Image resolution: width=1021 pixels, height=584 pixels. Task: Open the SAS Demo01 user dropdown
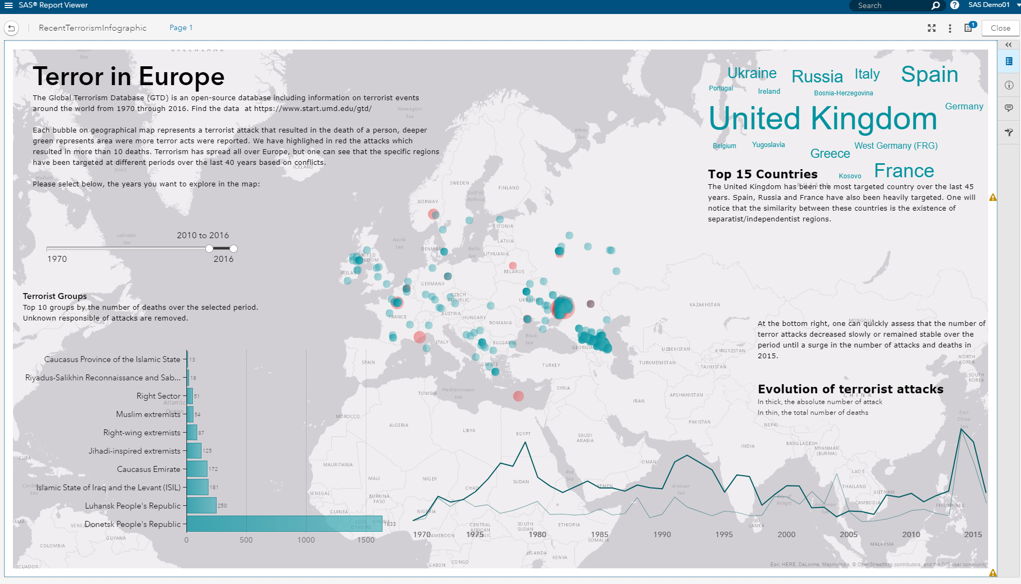990,5
